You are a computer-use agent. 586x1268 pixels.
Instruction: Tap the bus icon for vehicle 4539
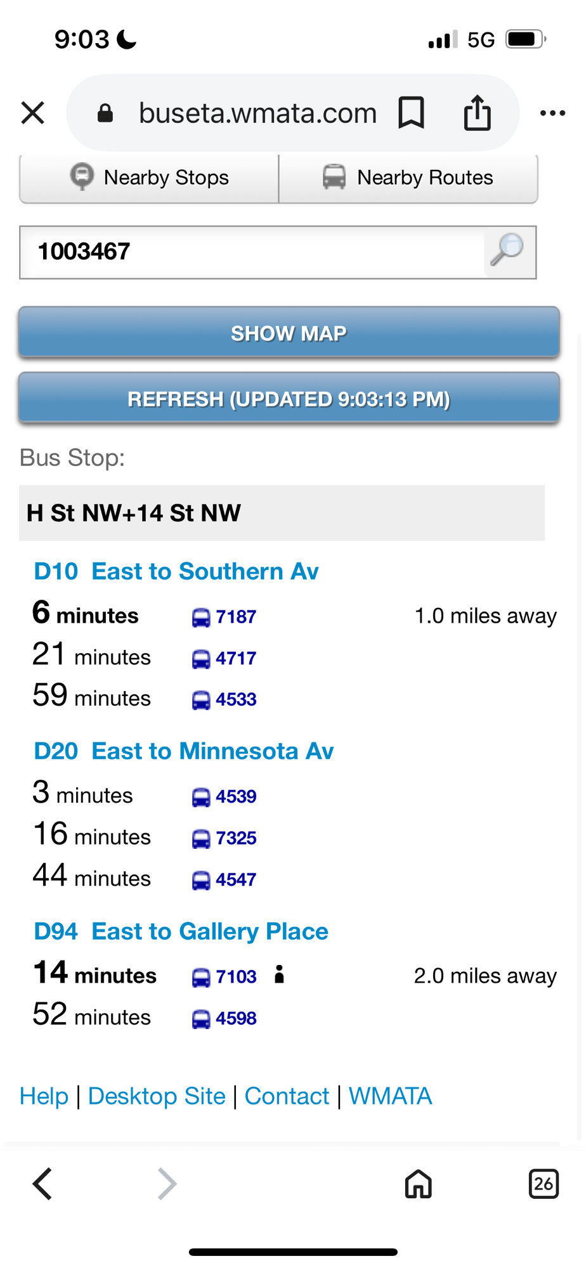coord(201,797)
